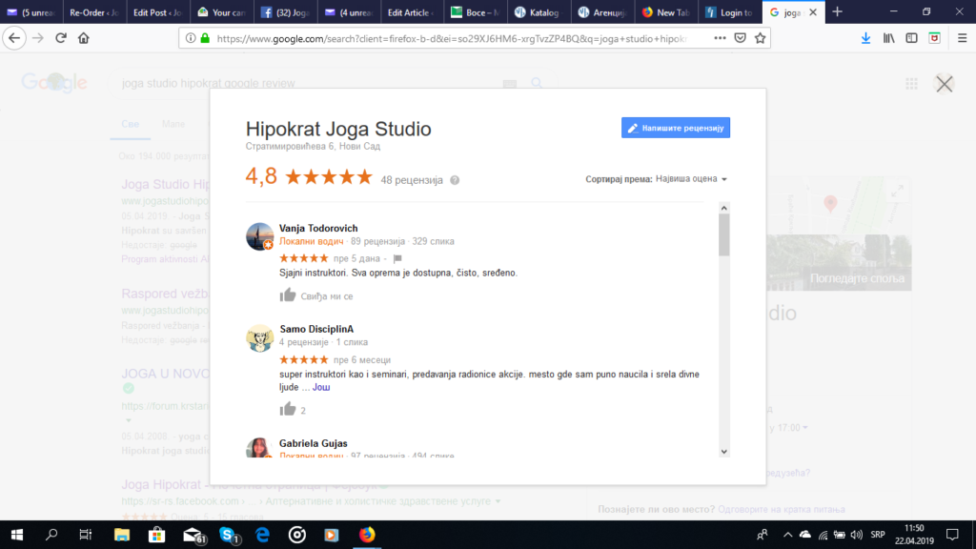Viewport: 976px width, 549px height.
Task: Launch Microsoft Edge from the taskbar
Action: click(x=263, y=535)
